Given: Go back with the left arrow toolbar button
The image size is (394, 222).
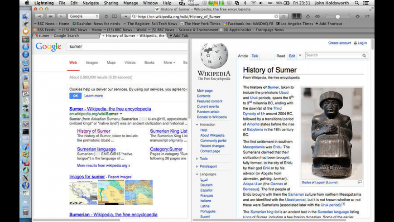Looking at the screenshot, I should point(39,16).
